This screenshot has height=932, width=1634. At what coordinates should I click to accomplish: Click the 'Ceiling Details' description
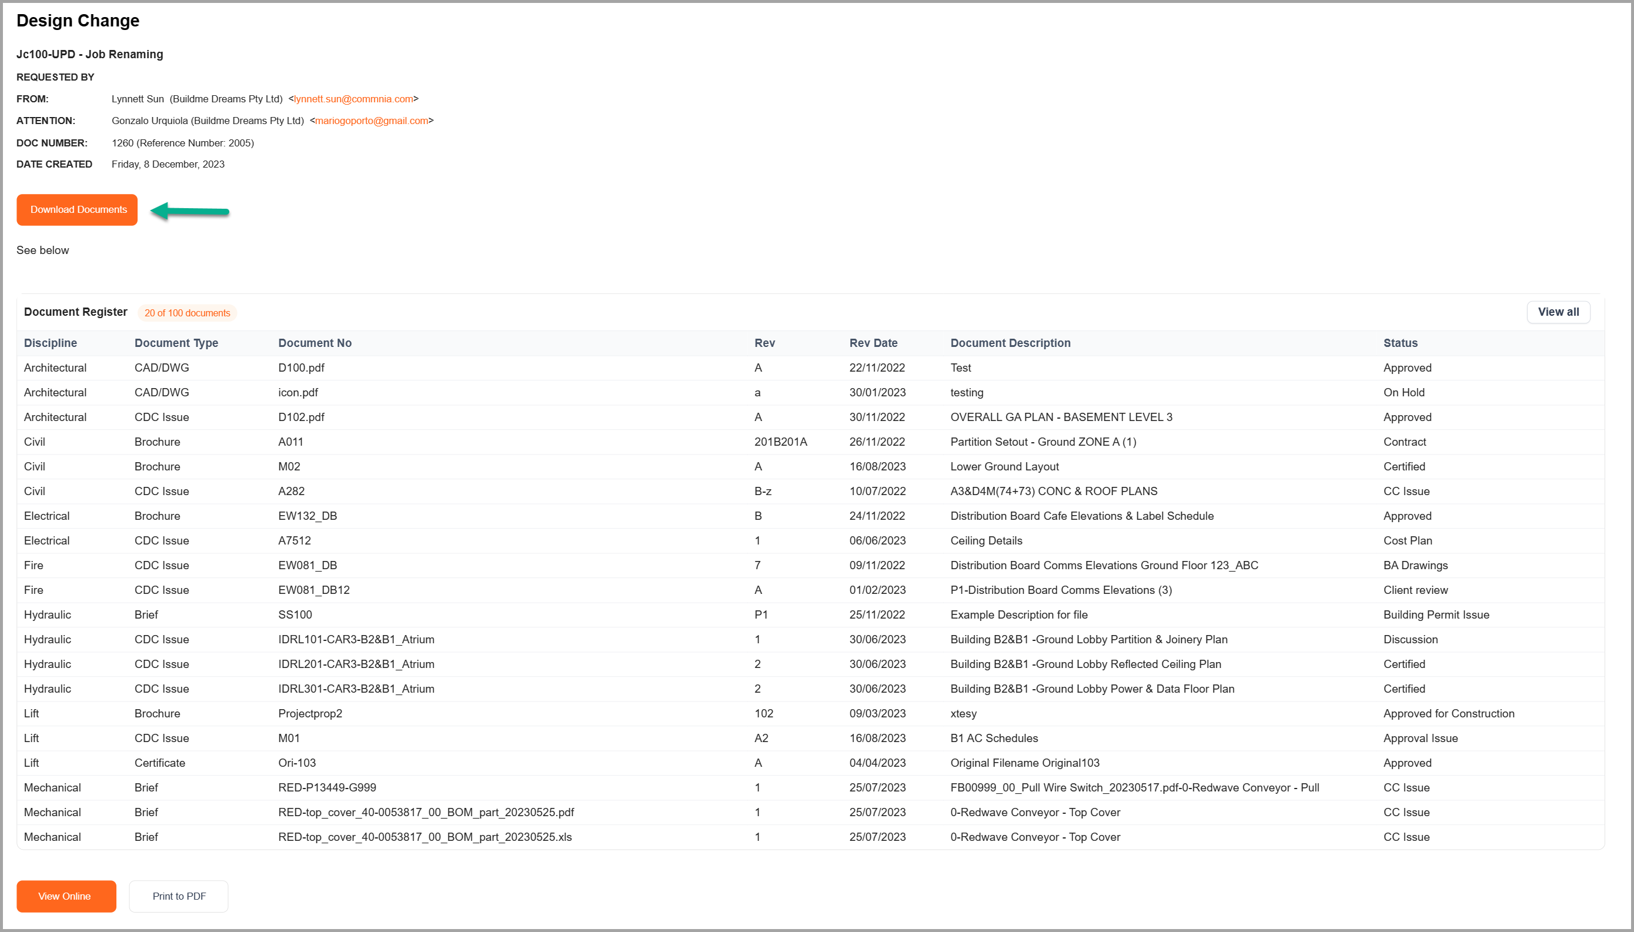tap(986, 541)
